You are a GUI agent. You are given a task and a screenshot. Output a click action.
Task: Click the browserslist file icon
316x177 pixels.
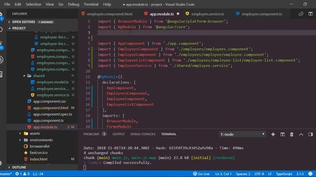pos(26,147)
